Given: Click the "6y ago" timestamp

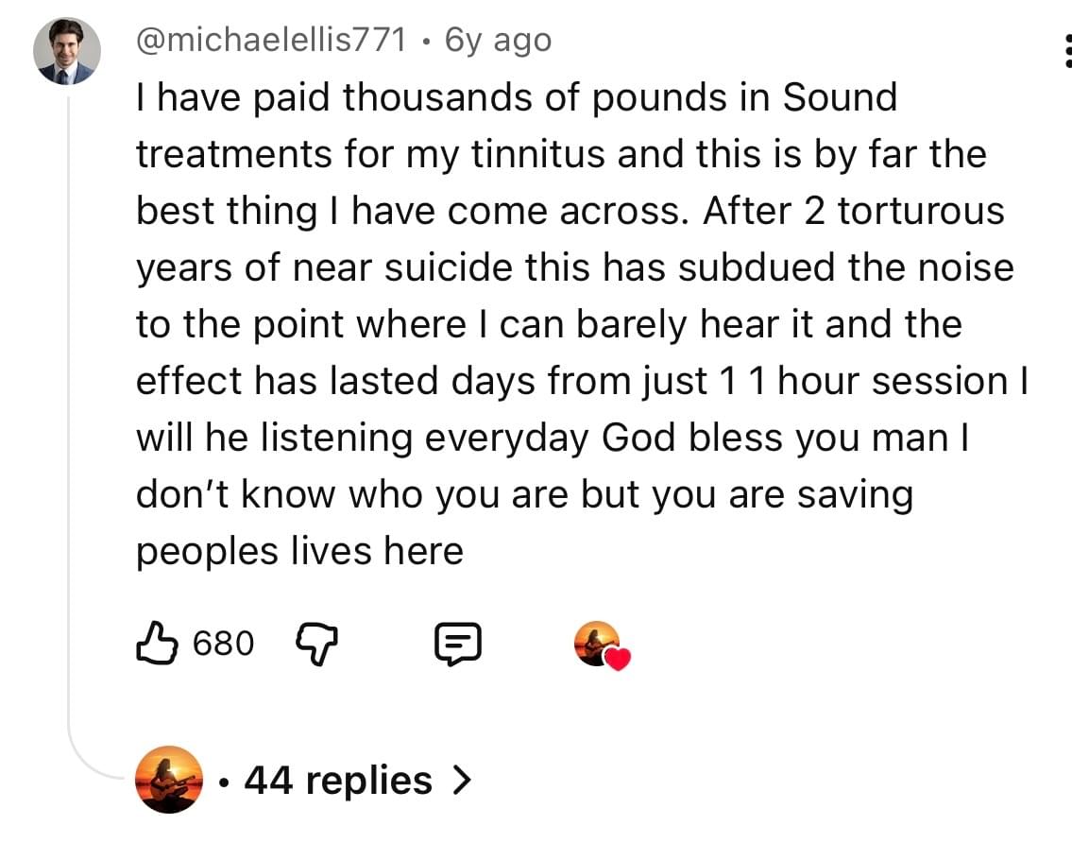Looking at the screenshot, I should (x=499, y=40).
